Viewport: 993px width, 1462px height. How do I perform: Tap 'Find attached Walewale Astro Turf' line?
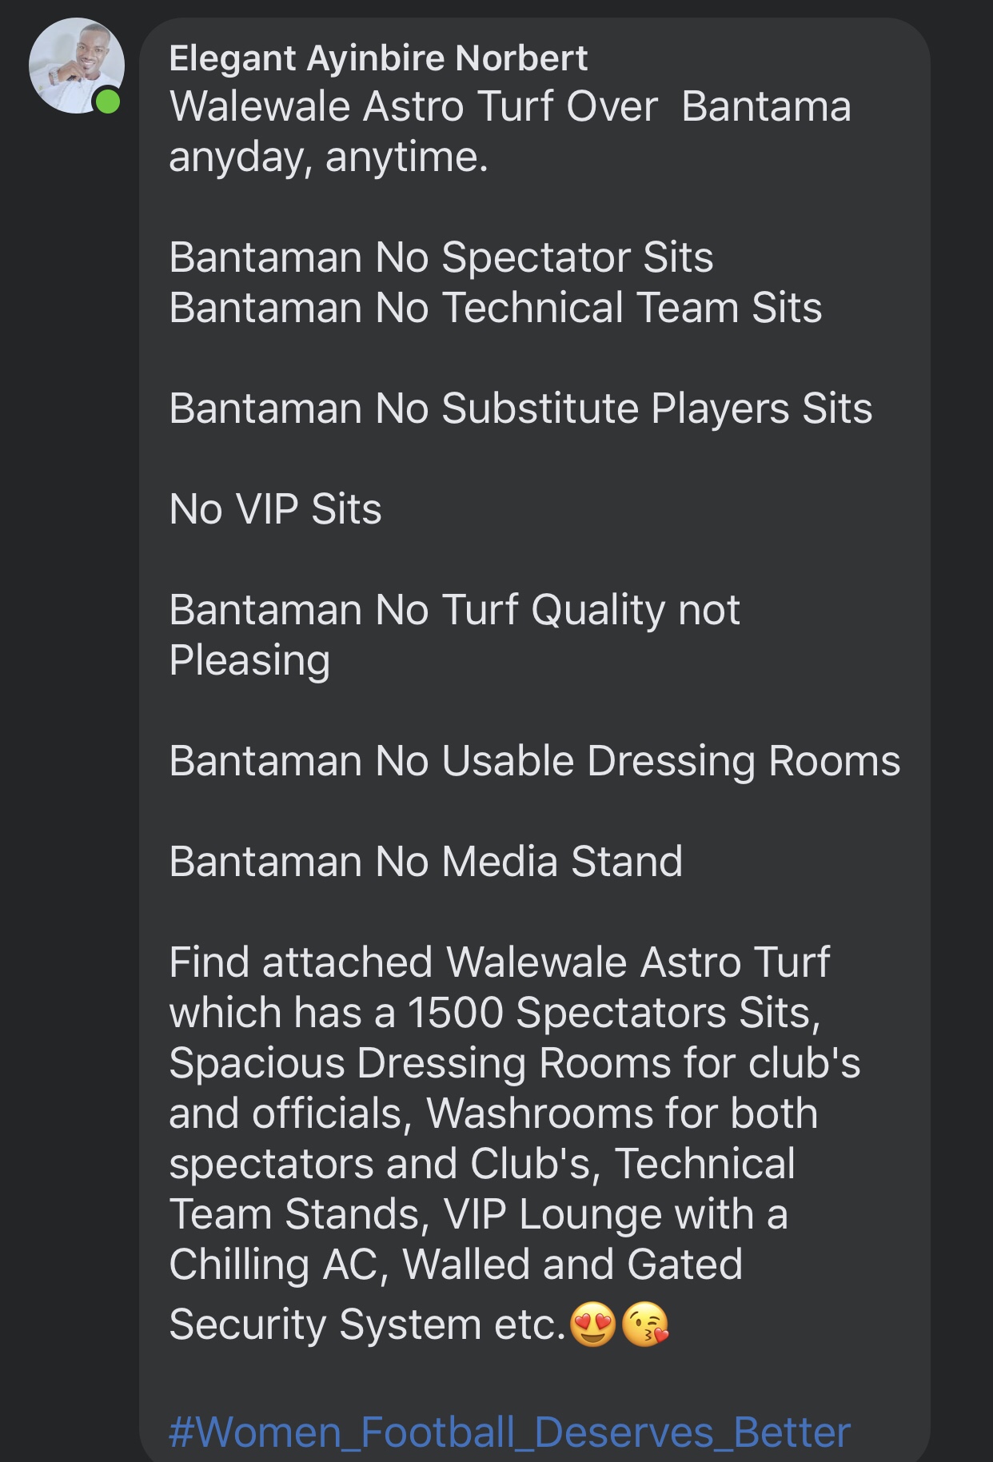coord(500,962)
